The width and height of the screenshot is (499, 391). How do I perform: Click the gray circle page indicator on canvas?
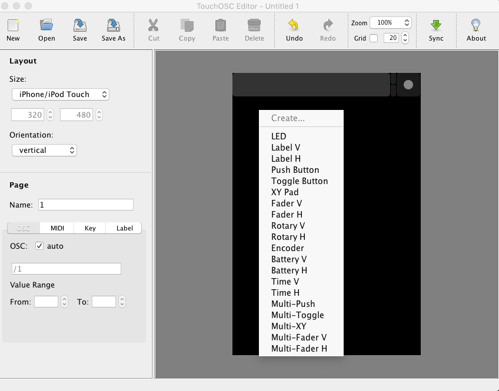(408, 85)
